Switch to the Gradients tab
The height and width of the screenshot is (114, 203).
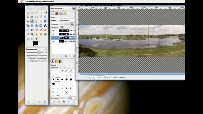click(x=60, y=61)
